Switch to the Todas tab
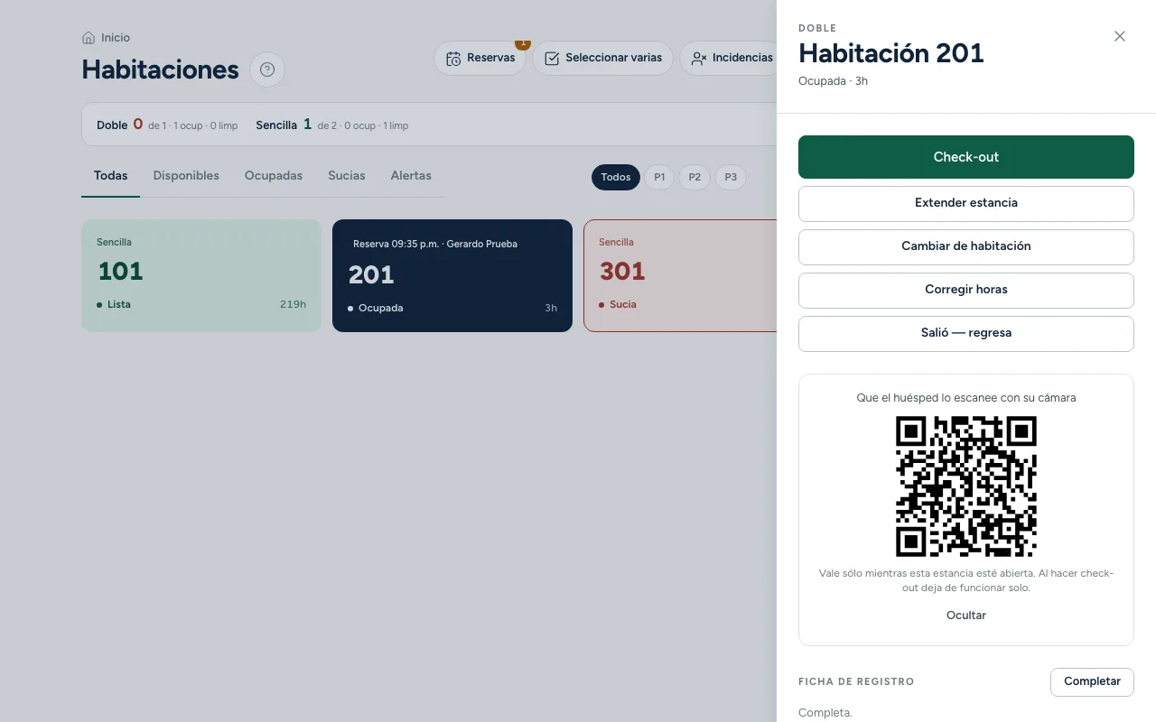Screen dimensions: 1156x722 coord(111,176)
